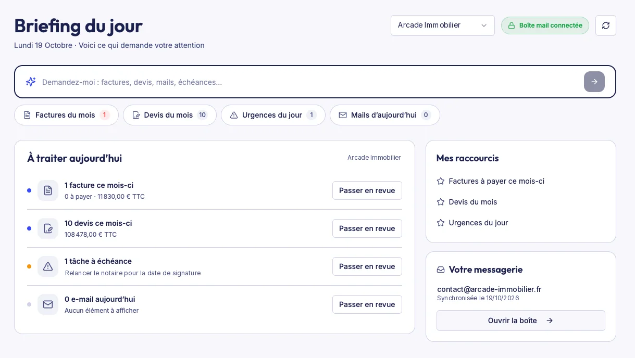This screenshot has width=635, height=358.
Task: Click the mail icon in Mails d'aujourd'hui chip
Action: (x=343, y=115)
